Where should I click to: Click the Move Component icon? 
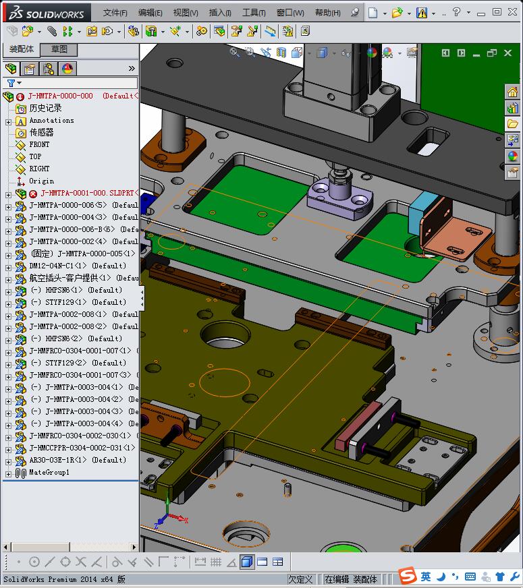[x=107, y=31]
